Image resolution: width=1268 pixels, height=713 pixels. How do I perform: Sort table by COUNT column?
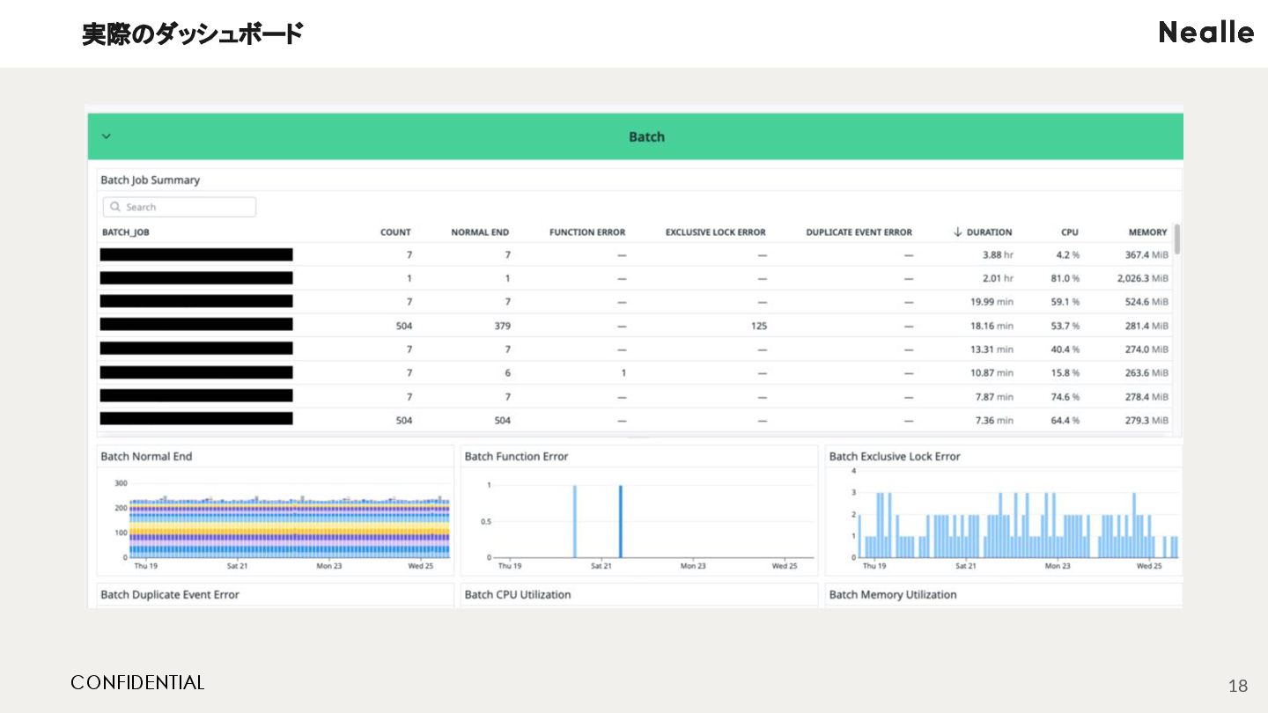[395, 232]
